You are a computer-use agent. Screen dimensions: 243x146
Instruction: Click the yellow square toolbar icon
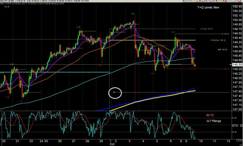click(x=220, y=1)
